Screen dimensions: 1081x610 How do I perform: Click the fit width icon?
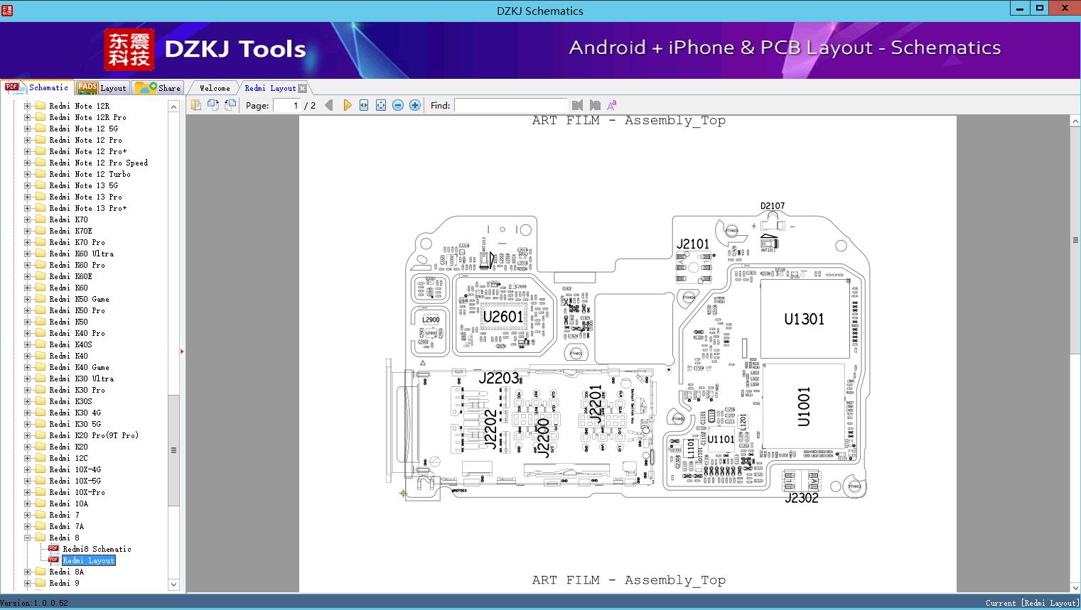pos(364,105)
